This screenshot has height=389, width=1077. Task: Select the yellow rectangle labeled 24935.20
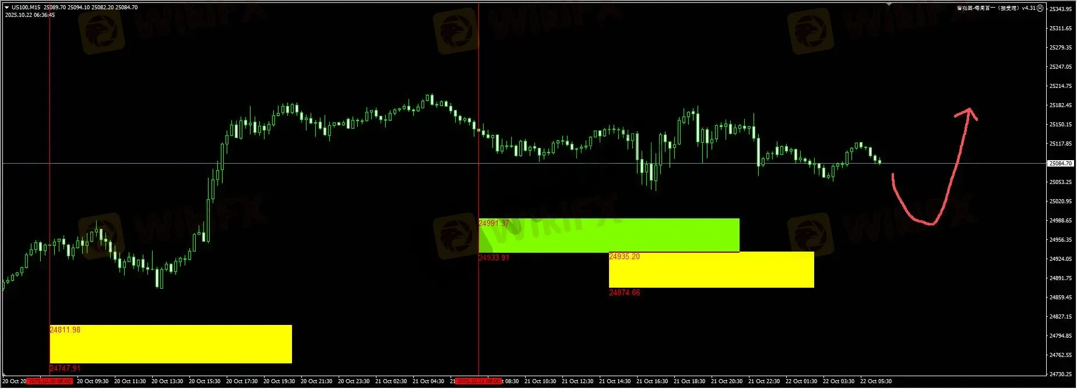click(712, 270)
